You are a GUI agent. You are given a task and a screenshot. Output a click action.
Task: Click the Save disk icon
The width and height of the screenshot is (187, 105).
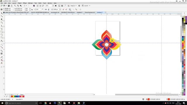pos(9,6)
